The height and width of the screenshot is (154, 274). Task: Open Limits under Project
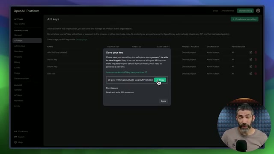[17, 106]
